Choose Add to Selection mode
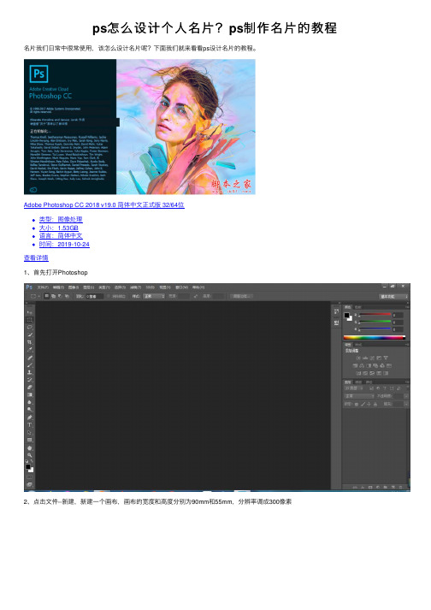The width and height of the screenshot is (431, 610). coord(54,296)
